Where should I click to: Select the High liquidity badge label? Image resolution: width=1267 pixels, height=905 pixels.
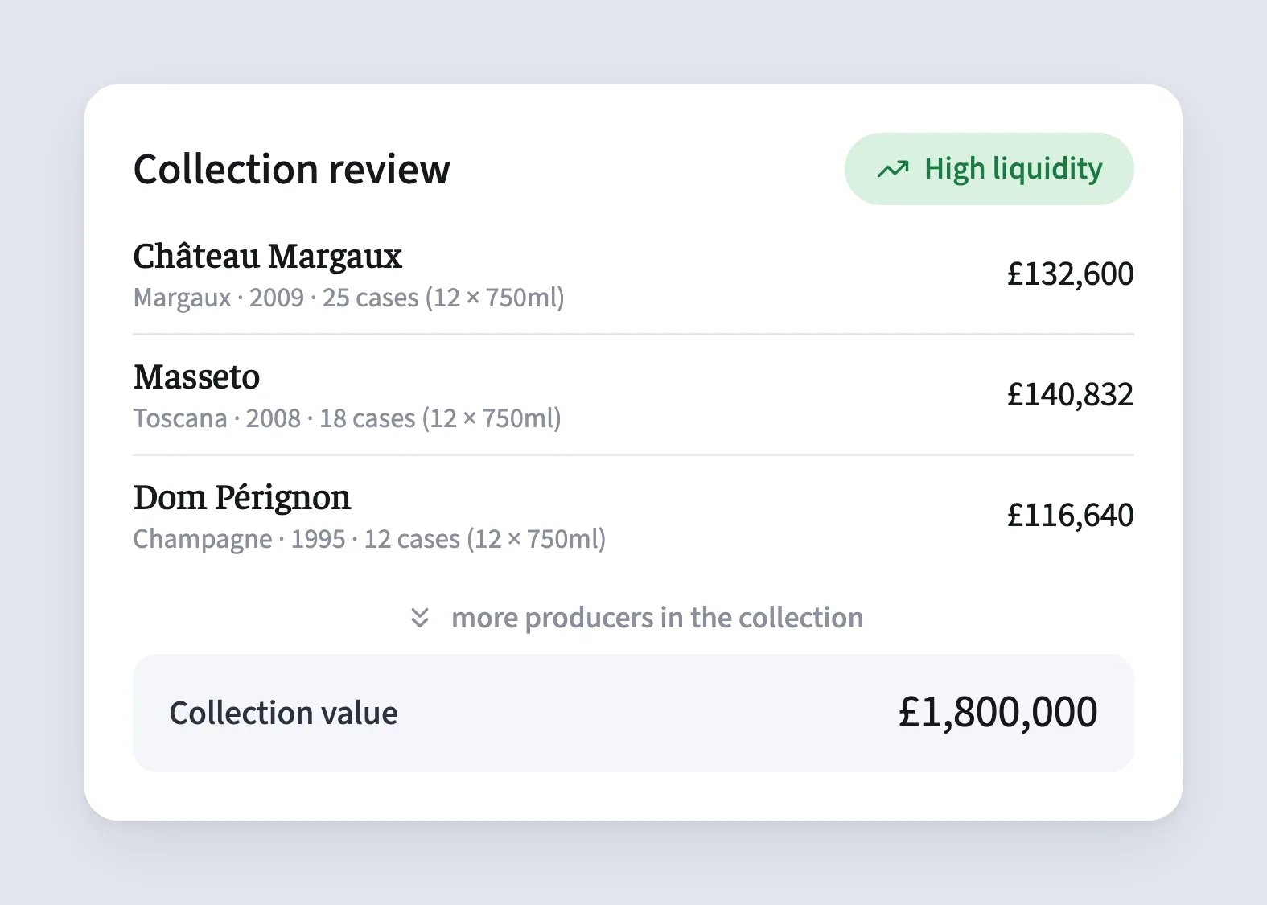tap(1014, 169)
